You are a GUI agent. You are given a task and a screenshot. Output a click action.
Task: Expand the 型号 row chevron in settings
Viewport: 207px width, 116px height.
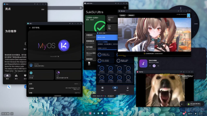pos(79,84)
